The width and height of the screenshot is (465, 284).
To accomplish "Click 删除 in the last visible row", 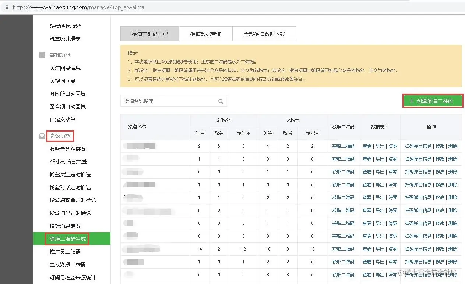I will [x=452, y=274].
